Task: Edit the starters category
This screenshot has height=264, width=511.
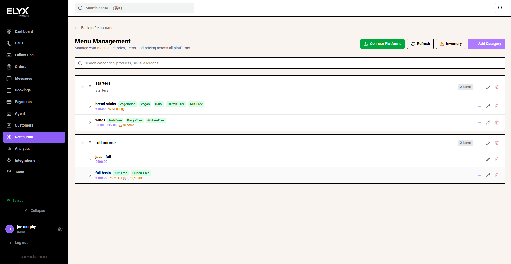Action: (x=488, y=87)
